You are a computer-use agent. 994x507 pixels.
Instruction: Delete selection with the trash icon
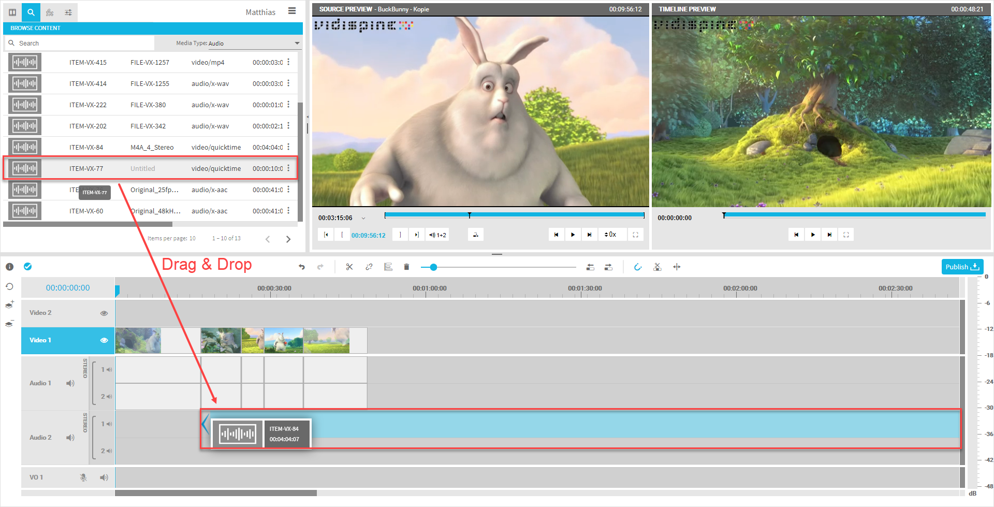point(406,267)
